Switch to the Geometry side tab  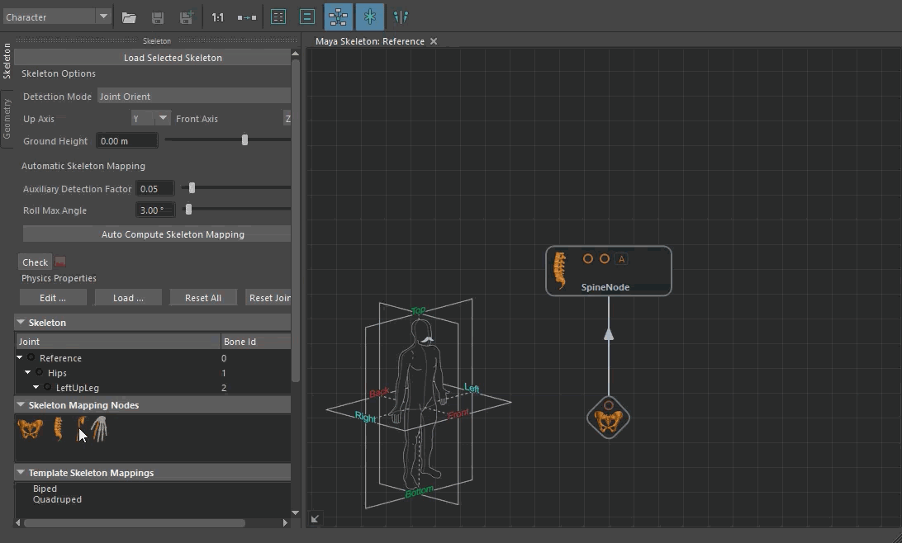point(7,118)
